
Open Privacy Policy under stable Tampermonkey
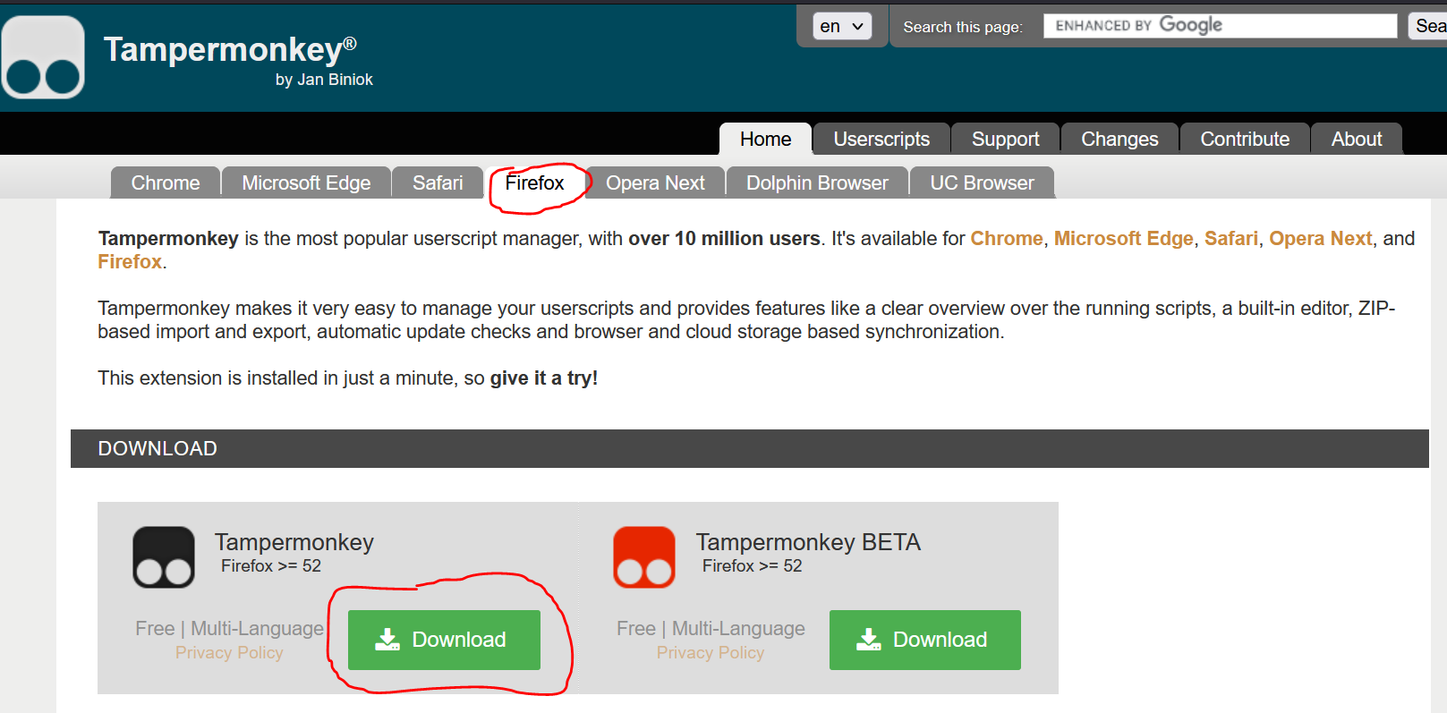click(x=229, y=653)
